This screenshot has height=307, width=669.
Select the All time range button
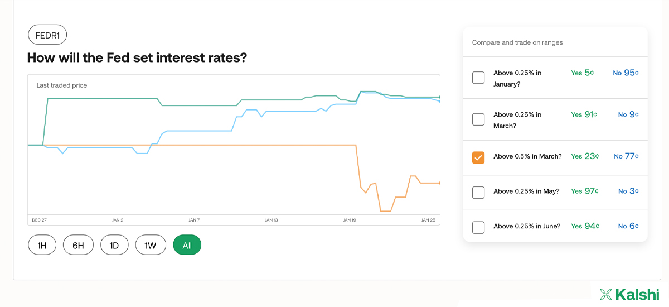point(187,245)
